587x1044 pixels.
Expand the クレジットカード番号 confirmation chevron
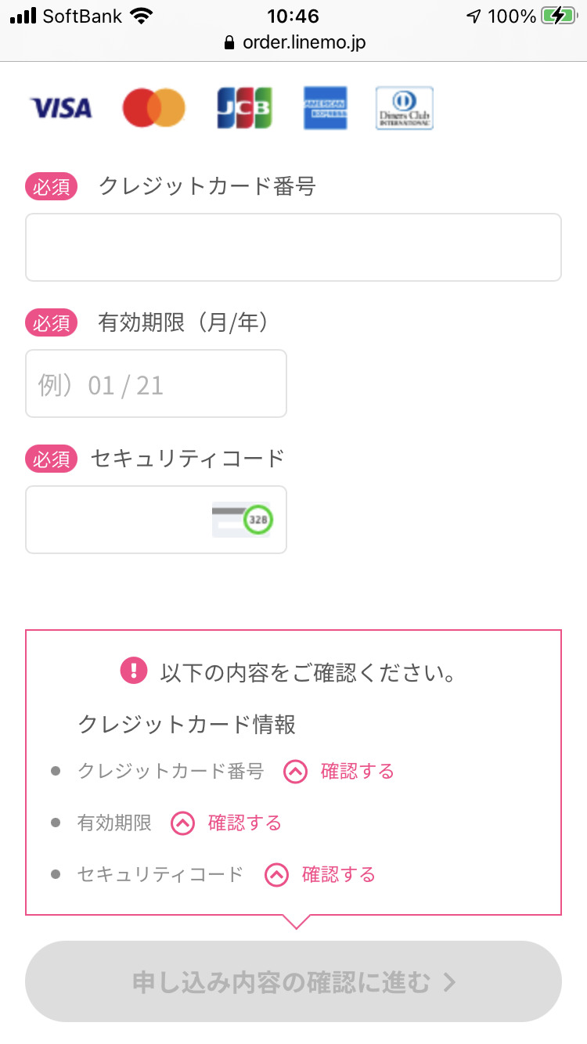[295, 772]
